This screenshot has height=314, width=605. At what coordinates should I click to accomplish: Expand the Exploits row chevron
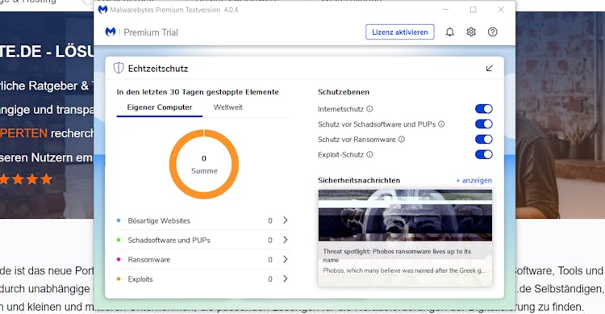point(285,278)
